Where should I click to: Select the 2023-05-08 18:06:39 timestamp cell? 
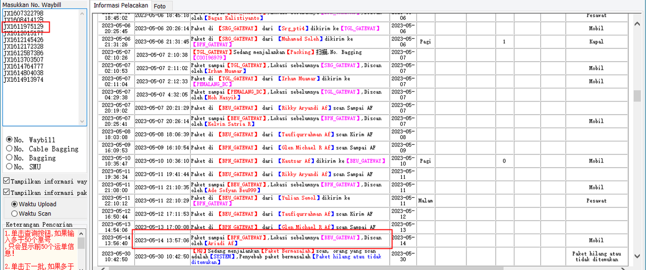point(163,134)
